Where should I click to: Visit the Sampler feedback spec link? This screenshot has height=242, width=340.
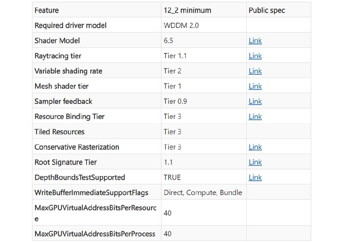(x=255, y=102)
